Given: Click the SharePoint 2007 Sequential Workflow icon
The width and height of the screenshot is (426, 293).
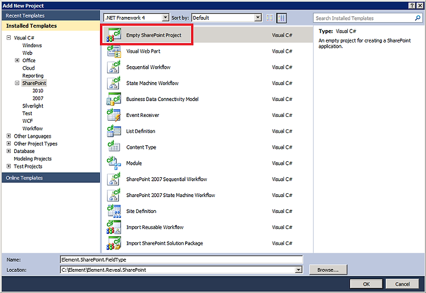Looking at the screenshot, I should 114,179.
